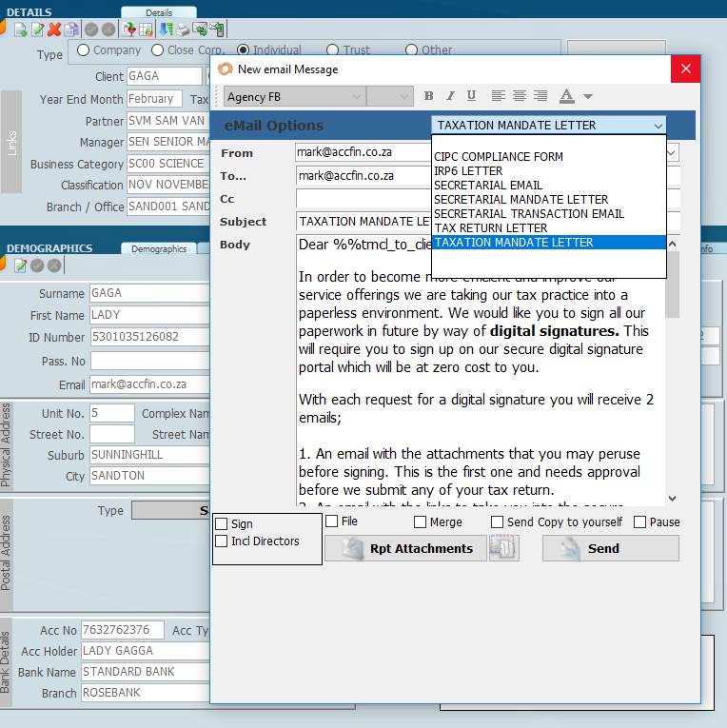Click the red X delete record icon
The image size is (727, 728).
pyautogui.click(x=54, y=30)
